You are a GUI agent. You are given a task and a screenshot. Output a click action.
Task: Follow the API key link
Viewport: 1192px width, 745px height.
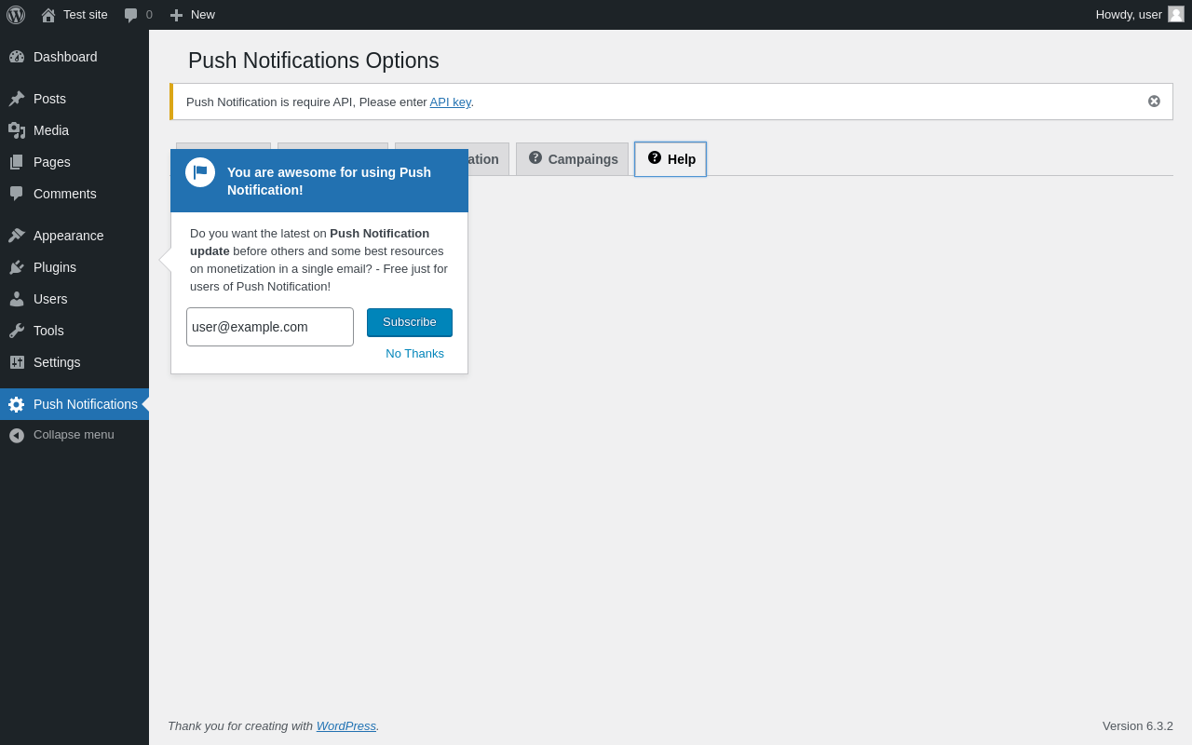pyautogui.click(x=450, y=102)
